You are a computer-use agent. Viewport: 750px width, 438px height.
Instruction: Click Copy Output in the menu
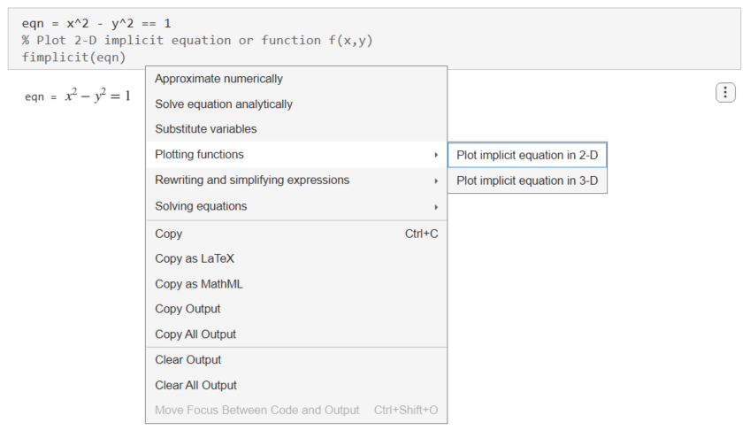(187, 309)
